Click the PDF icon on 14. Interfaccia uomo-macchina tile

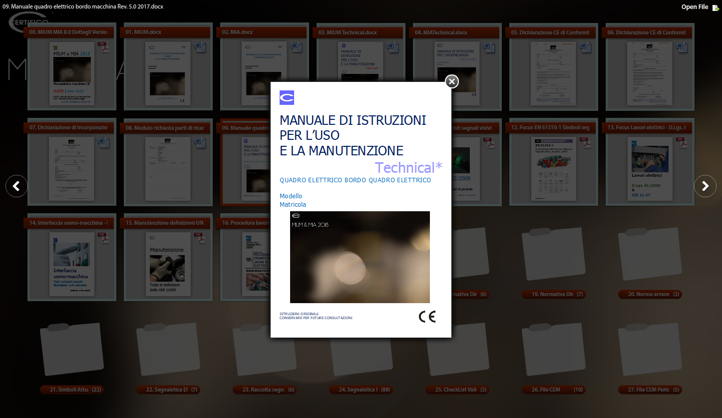(x=103, y=238)
